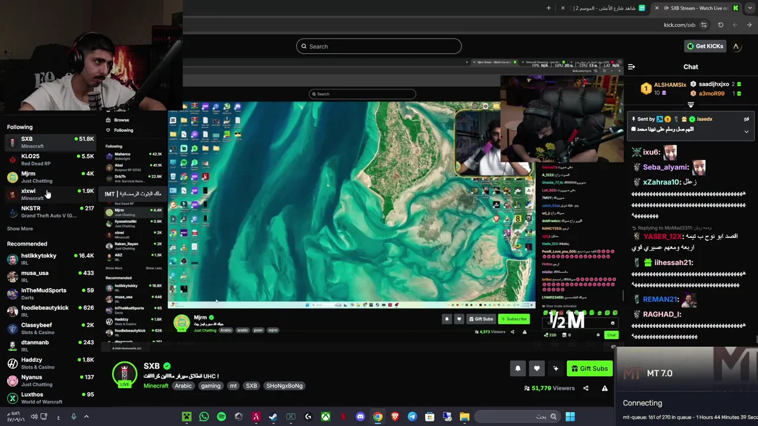This screenshot has width=758, height=426.
Task: Open hstikkytokky recommended channel
Action: click(50, 259)
